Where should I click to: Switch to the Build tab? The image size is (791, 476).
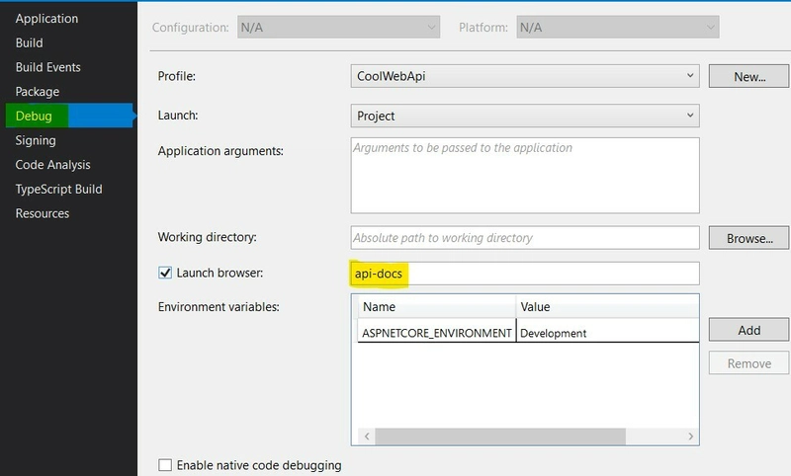click(x=30, y=43)
